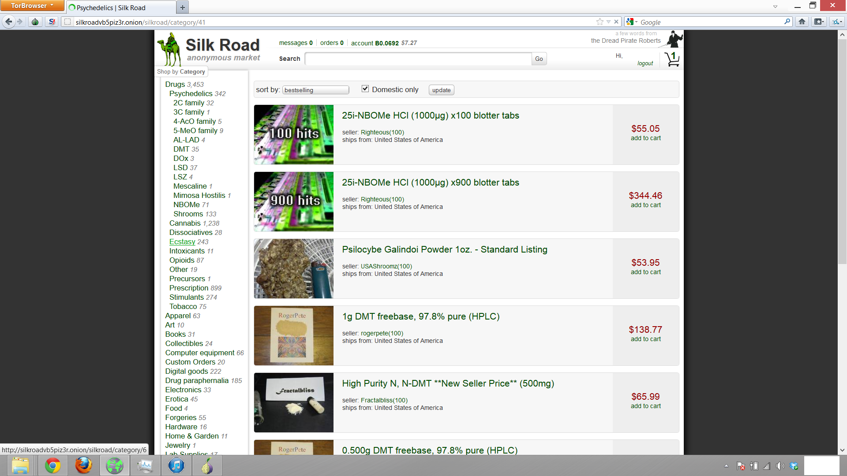Screen dimensions: 847x476
Task: Open Windows Explorer from the taskbar
Action: click(21, 465)
